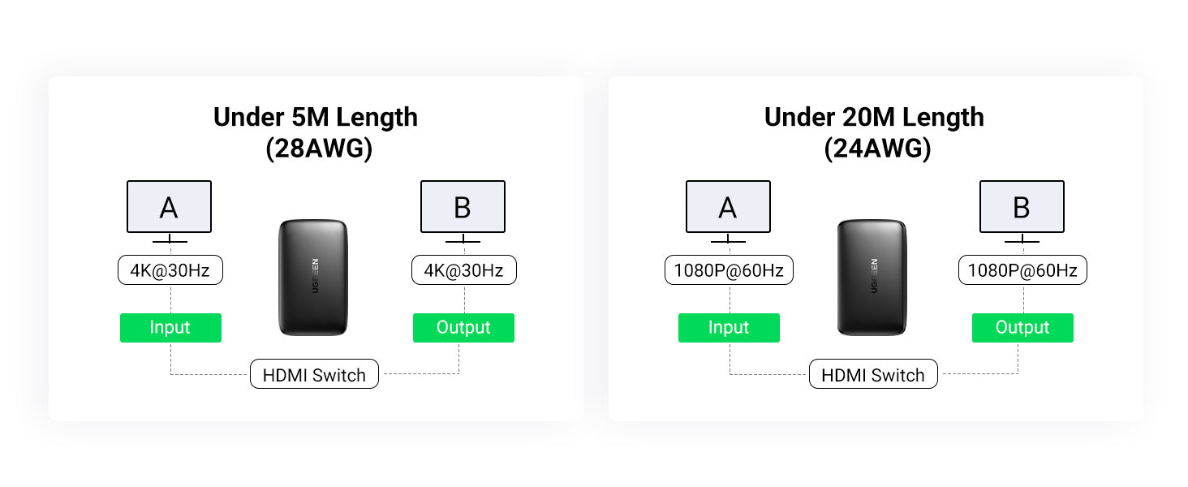Click monitor A icon in 5M panel
Image resolution: width=1188 pixels, height=487 pixels.
pos(169,211)
